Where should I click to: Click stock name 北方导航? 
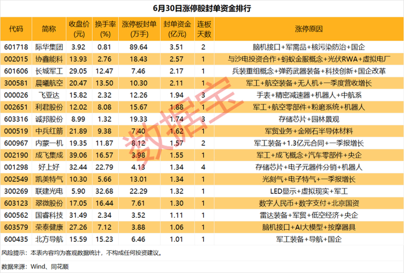tap(49, 240)
